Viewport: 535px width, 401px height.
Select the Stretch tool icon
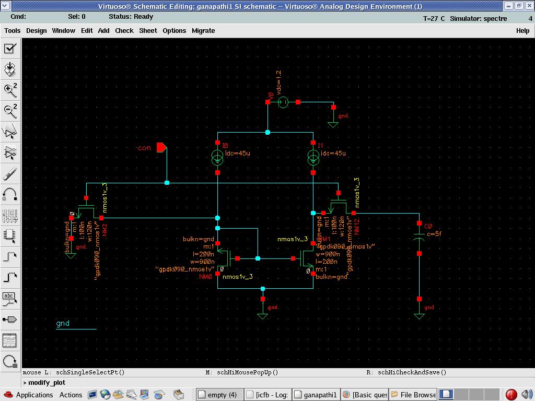(10, 132)
